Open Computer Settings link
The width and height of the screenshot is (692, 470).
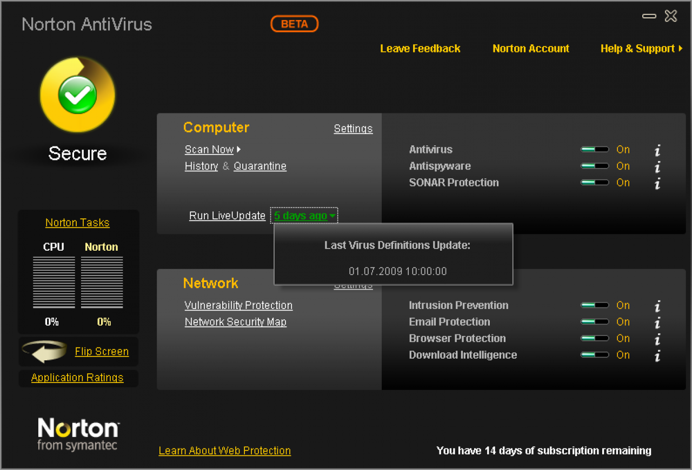tap(353, 129)
